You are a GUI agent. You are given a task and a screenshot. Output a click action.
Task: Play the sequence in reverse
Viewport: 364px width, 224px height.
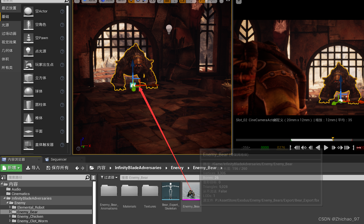point(318,148)
